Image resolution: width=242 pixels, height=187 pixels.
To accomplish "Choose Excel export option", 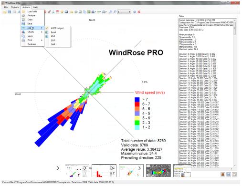I will tap(58, 32).
